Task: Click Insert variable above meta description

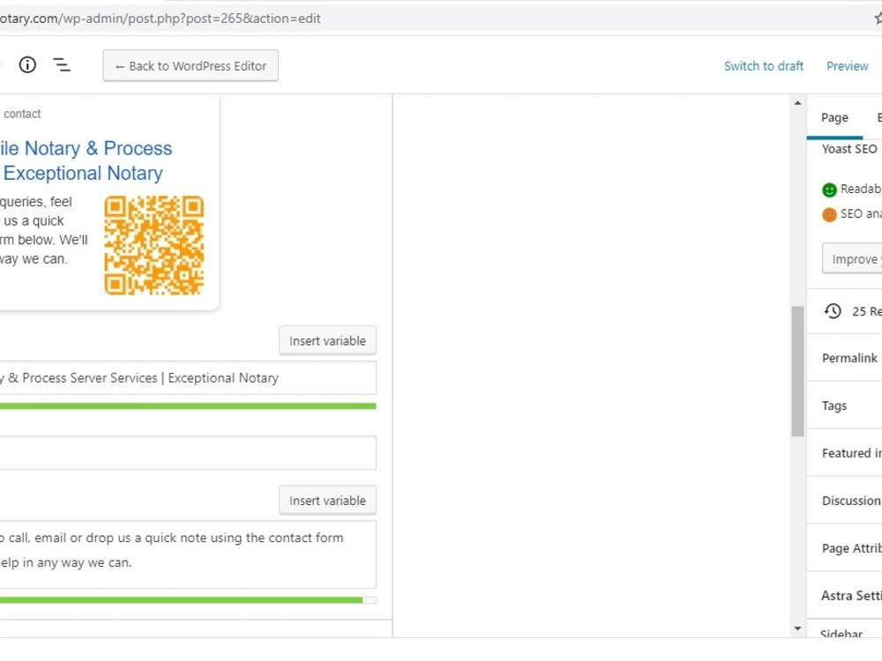Action: point(327,501)
